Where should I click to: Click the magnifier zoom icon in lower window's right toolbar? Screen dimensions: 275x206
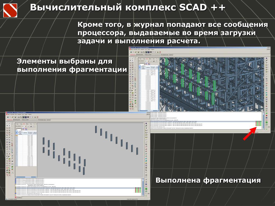146,170
